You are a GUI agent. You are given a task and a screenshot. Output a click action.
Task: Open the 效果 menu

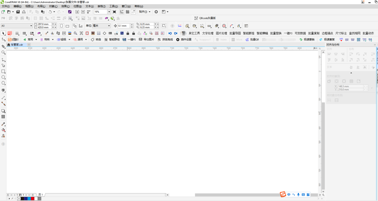65,6
